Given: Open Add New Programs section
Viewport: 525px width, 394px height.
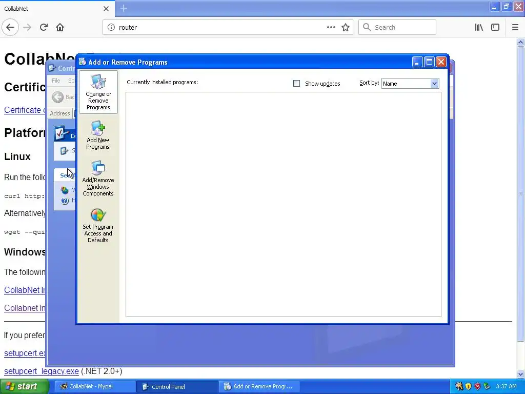Looking at the screenshot, I should pyautogui.click(x=98, y=135).
